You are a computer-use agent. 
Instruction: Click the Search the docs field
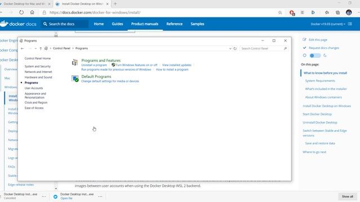[x=65, y=24]
